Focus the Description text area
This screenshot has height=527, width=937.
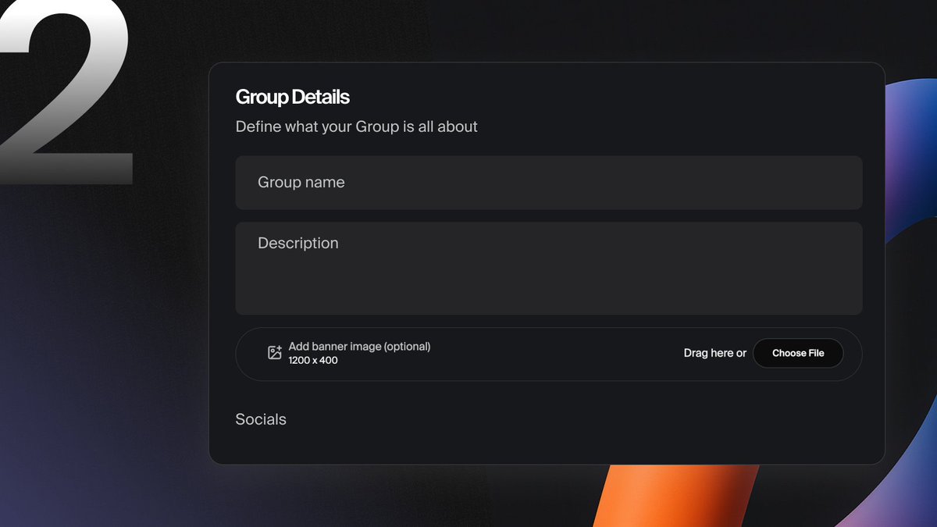click(x=548, y=268)
